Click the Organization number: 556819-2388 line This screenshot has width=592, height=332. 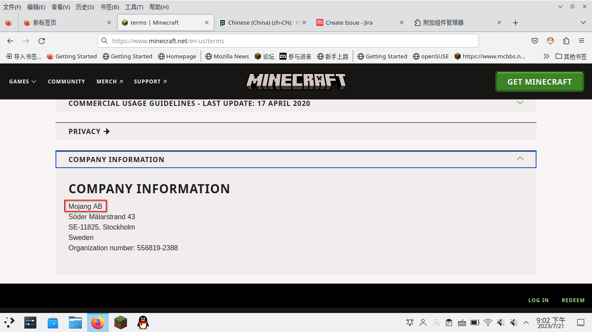123,248
